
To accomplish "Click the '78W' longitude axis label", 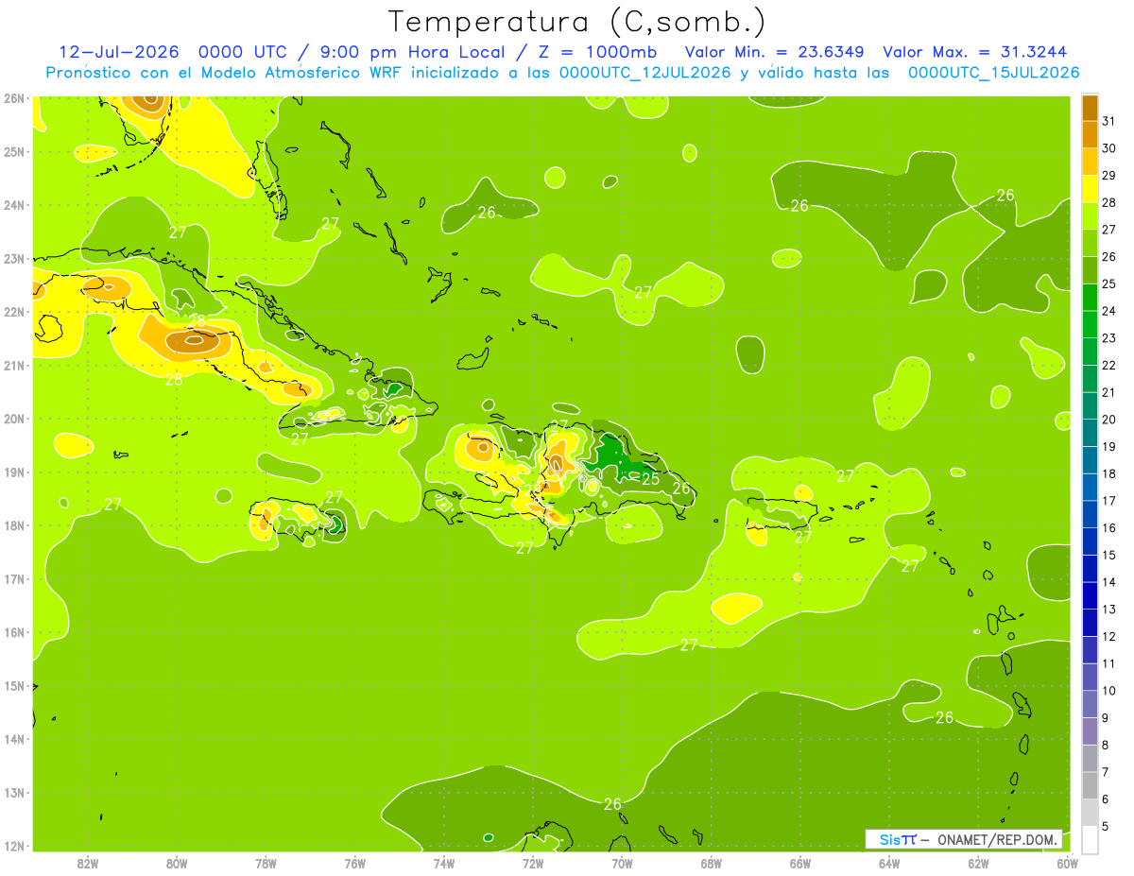I will coord(266,863).
